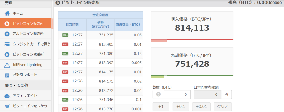This screenshot has width=284, height=112.
Task: Add 0.01 BTC with +0.01 button
Action: pyautogui.click(x=201, y=106)
